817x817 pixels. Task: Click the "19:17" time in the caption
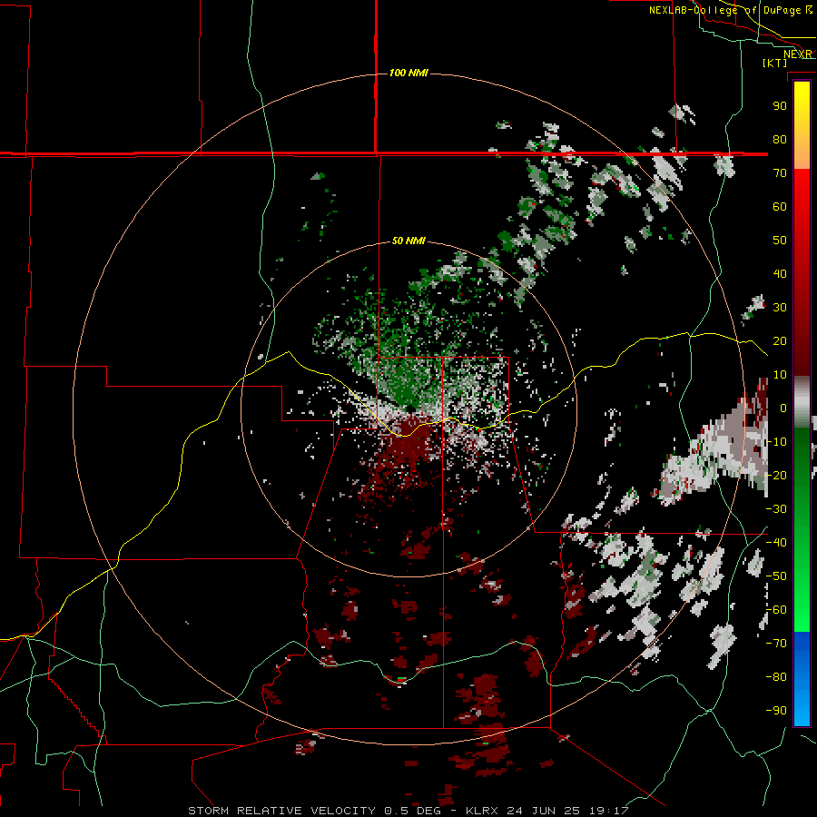tap(609, 811)
